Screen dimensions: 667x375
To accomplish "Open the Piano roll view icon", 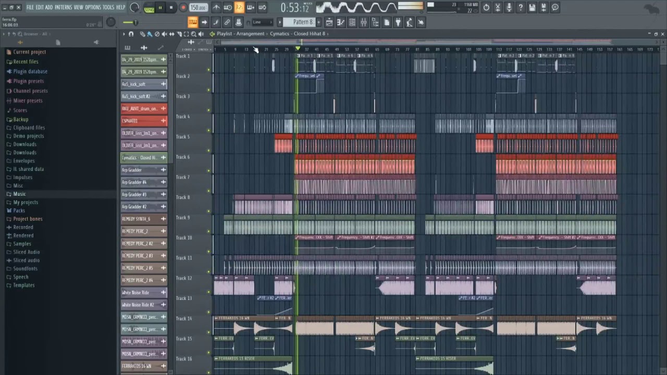I will click(x=341, y=22).
